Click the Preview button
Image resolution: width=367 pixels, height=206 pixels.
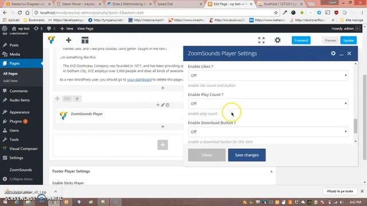[x=330, y=40]
